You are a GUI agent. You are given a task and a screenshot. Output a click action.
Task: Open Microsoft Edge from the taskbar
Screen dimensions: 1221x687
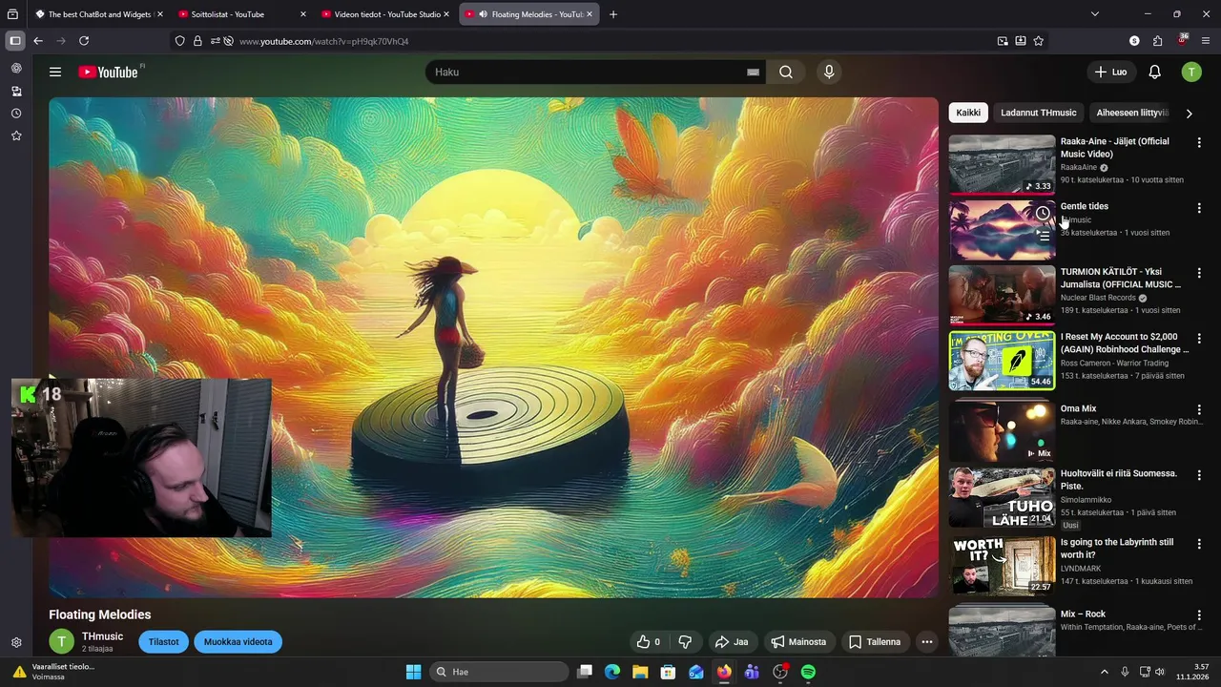(x=612, y=672)
